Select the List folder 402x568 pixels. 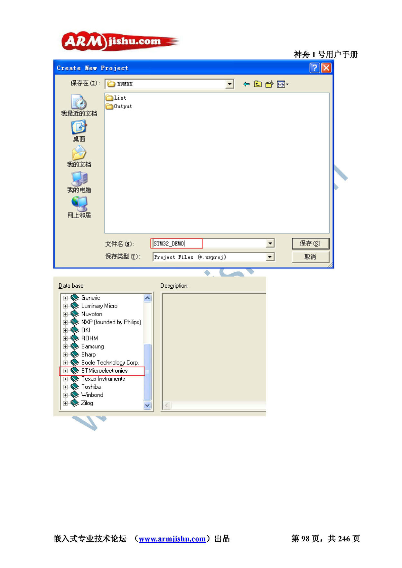pos(116,98)
